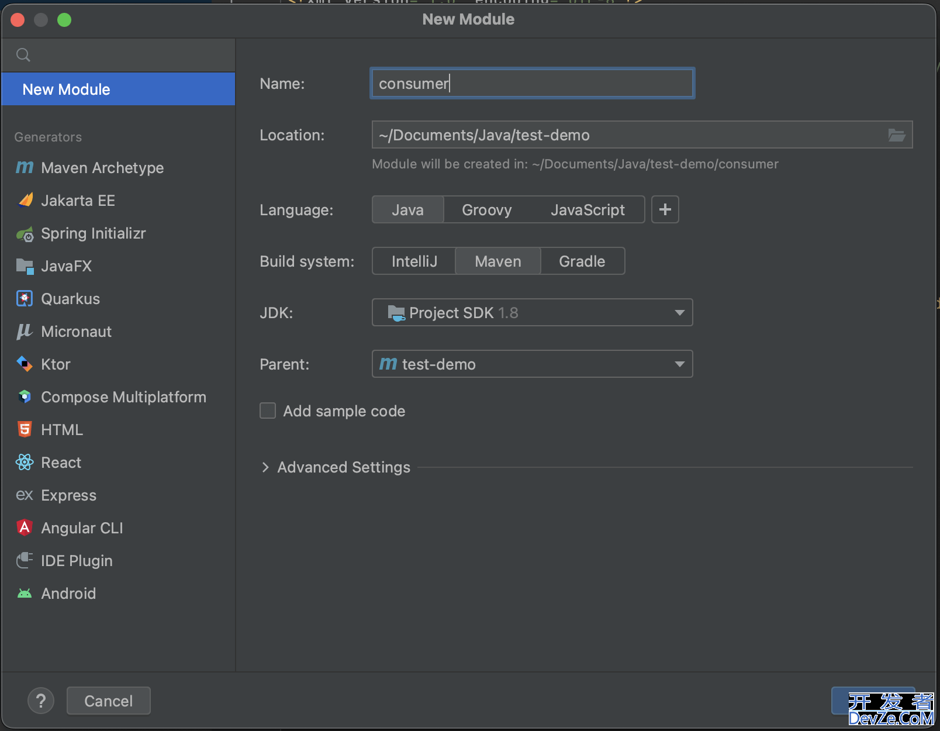Select the IDE Plugin generator
Viewport: 940px width, 731px height.
point(119,561)
